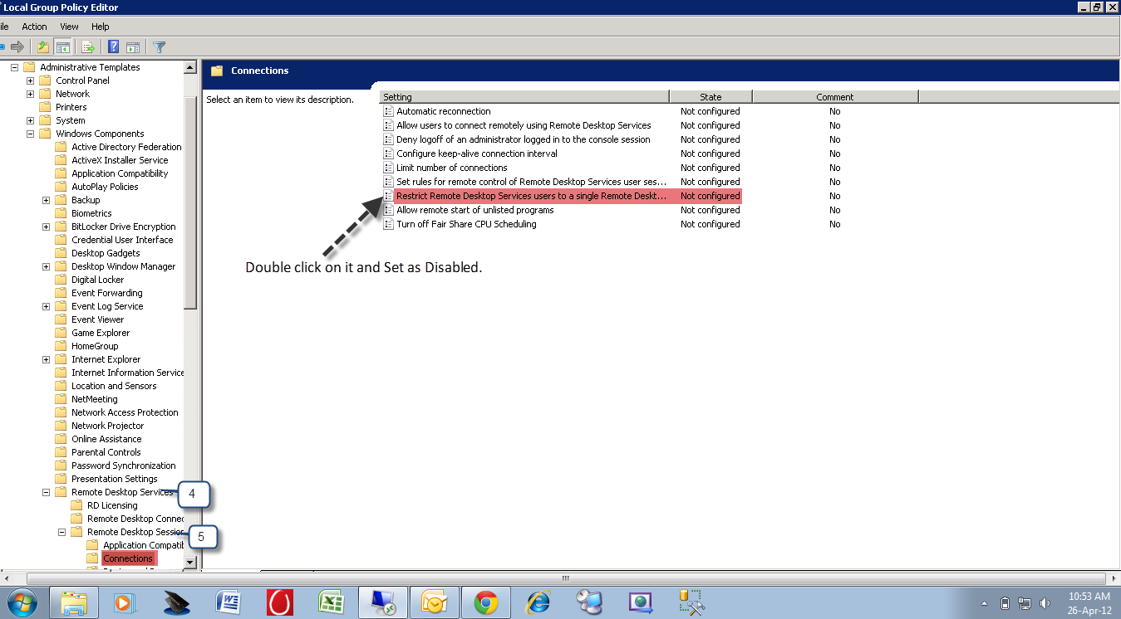Select the HomeGroup folder
The image size is (1121, 619).
[x=95, y=346]
